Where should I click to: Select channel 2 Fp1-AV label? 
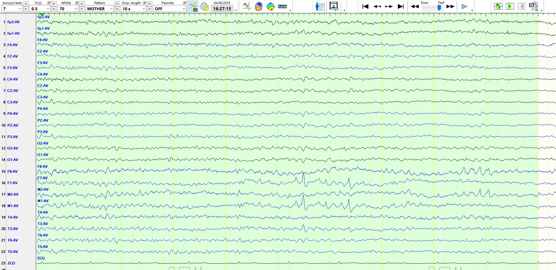pos(14,33)
